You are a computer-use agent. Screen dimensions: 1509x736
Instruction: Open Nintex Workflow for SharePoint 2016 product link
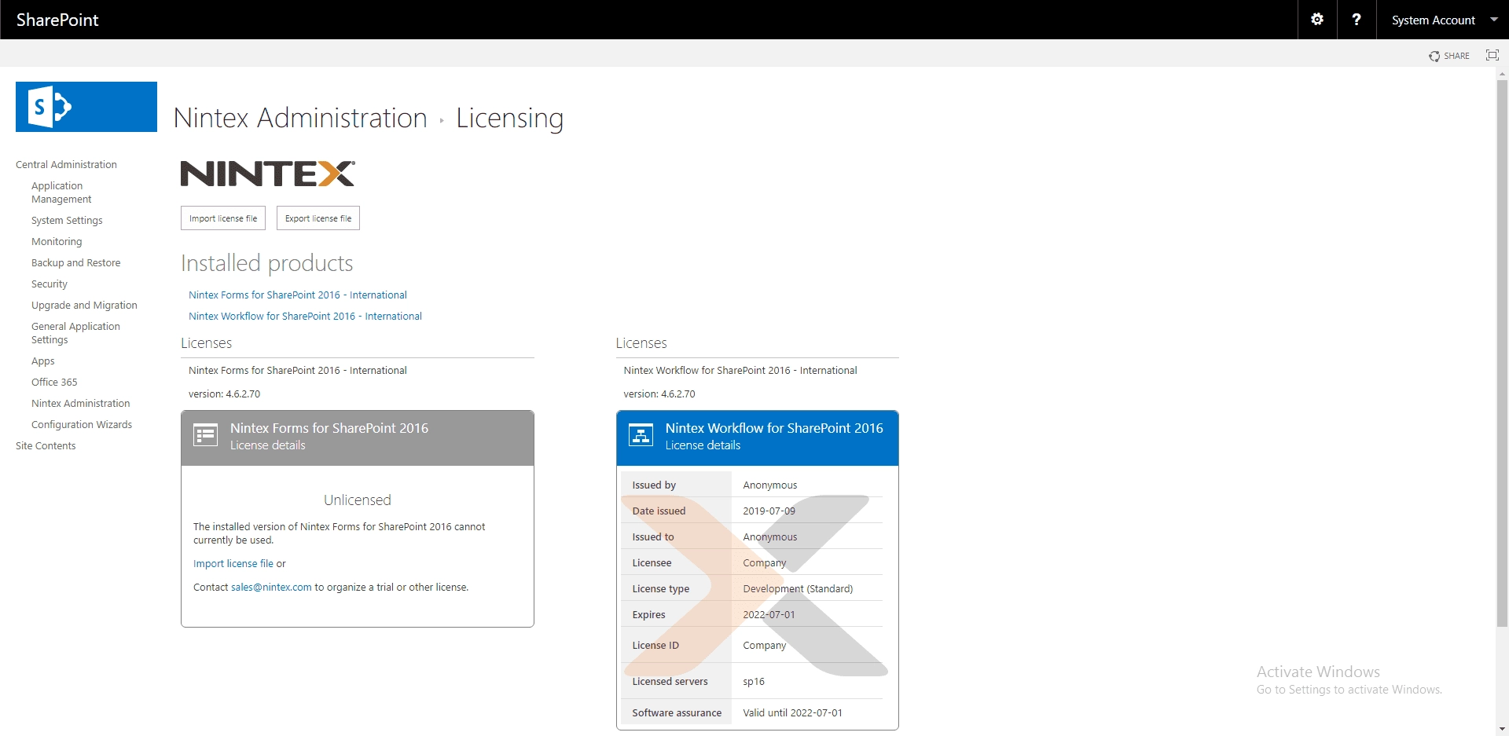click(x=305, y=316)
